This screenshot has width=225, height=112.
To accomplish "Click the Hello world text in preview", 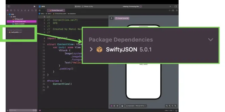I will tap(143, 64).
